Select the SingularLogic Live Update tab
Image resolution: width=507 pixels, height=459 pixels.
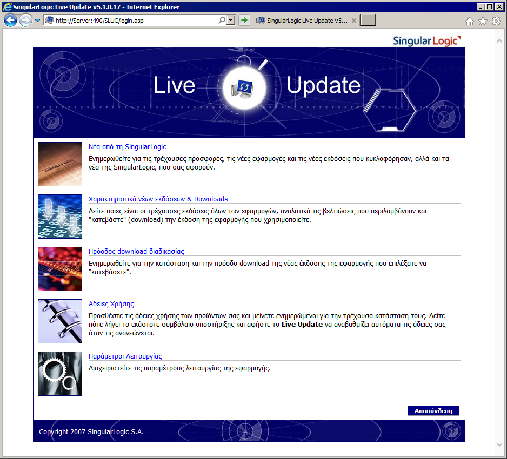pyautogui.click(x=306, y=21)
